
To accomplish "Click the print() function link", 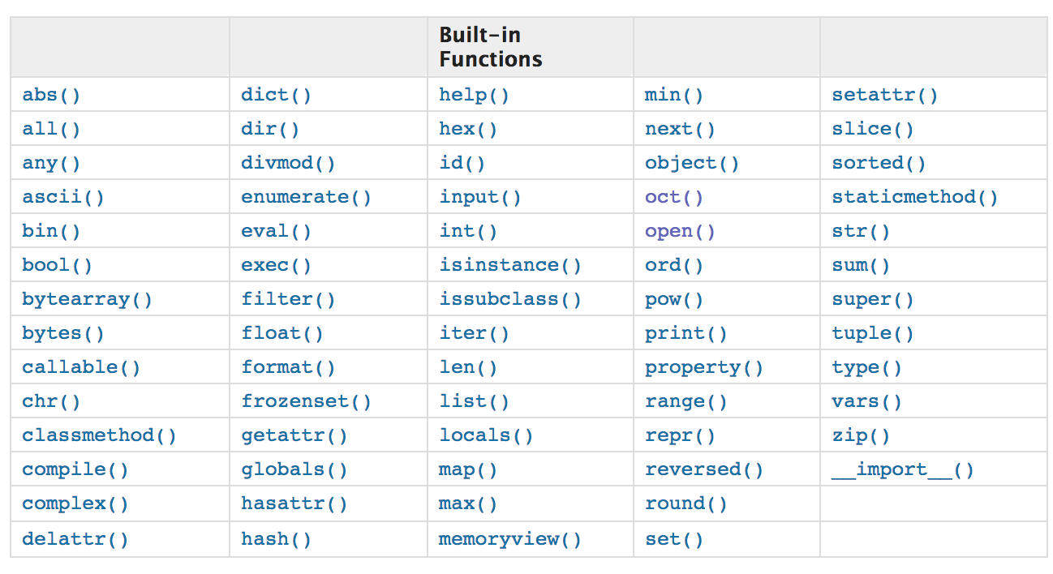I will (x=686, y=334).
